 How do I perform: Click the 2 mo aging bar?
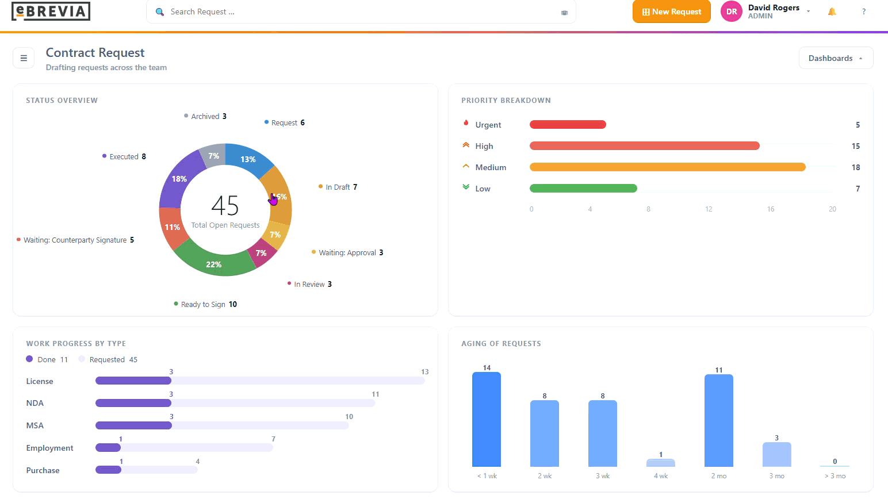pos(719,421)
